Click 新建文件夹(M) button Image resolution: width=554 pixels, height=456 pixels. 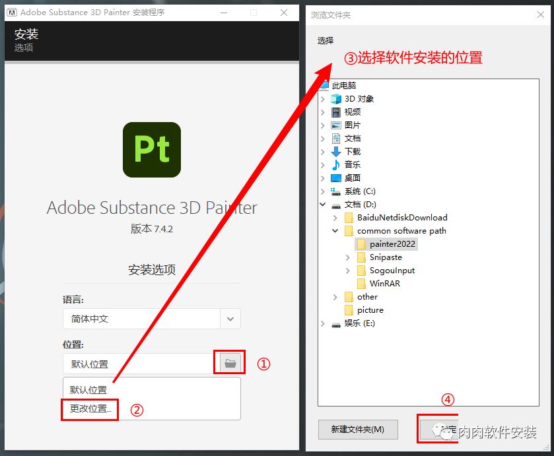click(x=358, y=429)
